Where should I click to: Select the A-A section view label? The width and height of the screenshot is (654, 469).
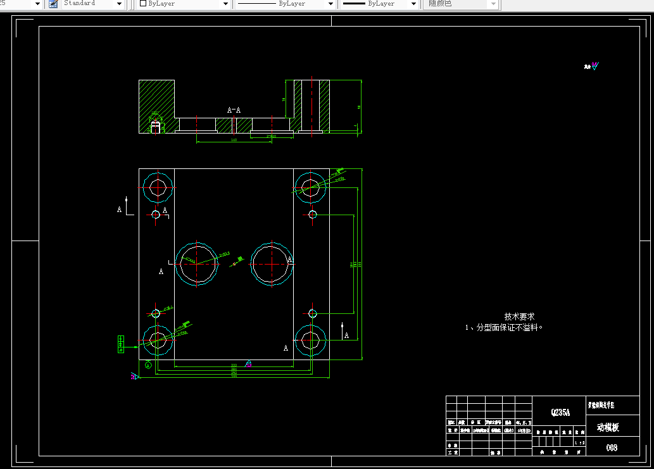pyautogui.click(x=234, y=110)
